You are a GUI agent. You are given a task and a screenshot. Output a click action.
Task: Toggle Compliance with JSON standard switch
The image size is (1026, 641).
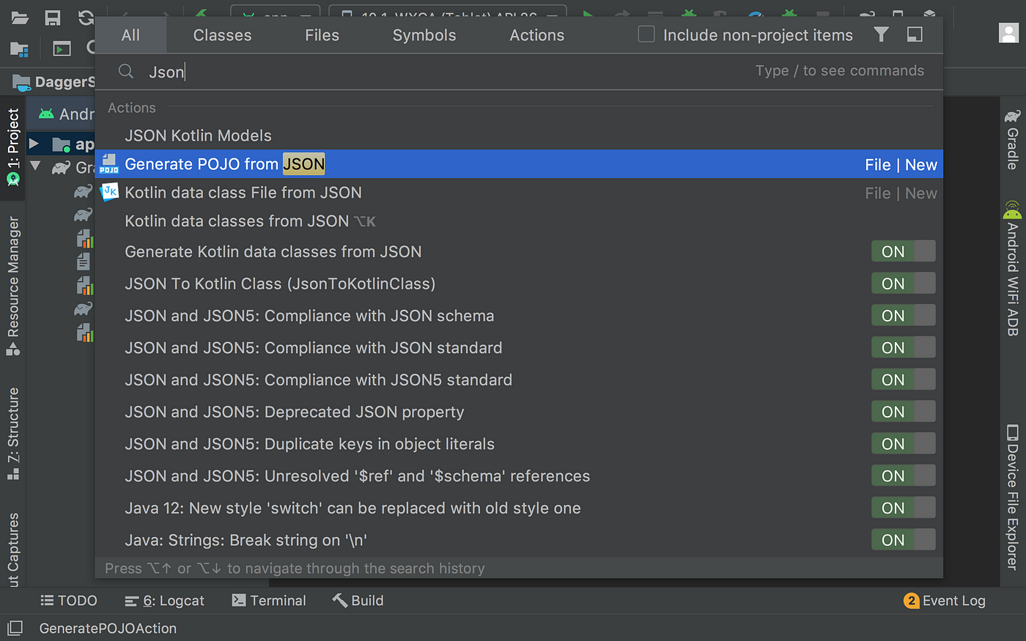point(903,348)
